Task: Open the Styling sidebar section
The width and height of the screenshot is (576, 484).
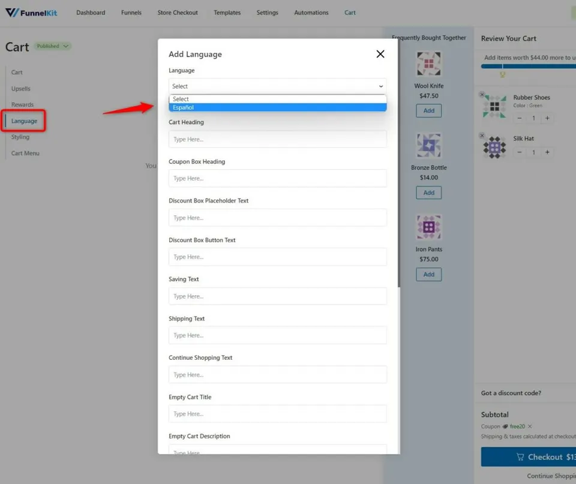Action: pyautogui.click(x=20, y=137)
